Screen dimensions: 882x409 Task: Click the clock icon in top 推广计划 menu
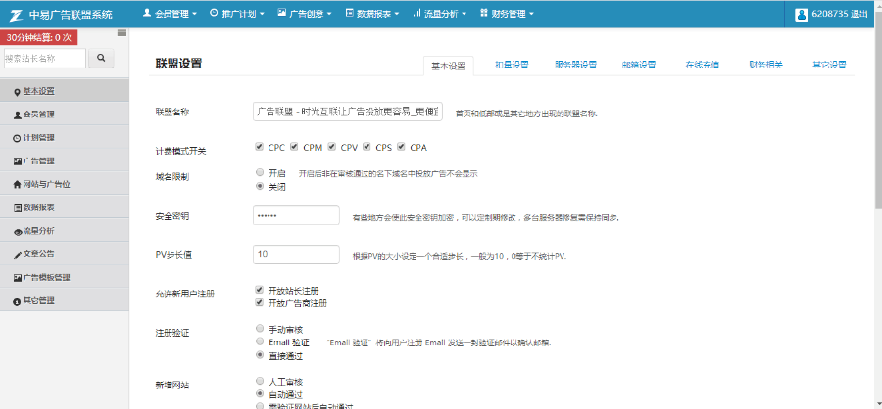pyautogui.click(x=214, y=13)
